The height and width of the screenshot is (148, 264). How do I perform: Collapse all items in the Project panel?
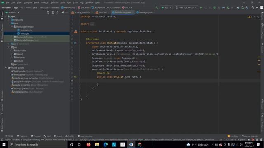(57, 12)
